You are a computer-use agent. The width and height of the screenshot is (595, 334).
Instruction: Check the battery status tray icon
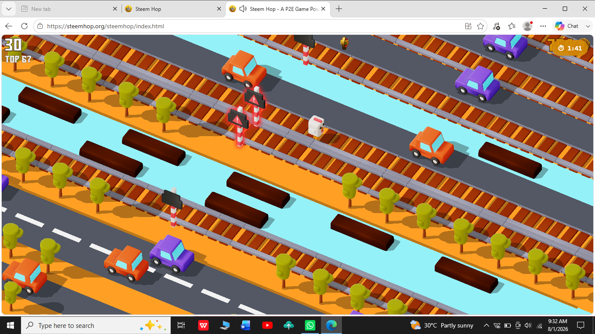tap(507, 325)
